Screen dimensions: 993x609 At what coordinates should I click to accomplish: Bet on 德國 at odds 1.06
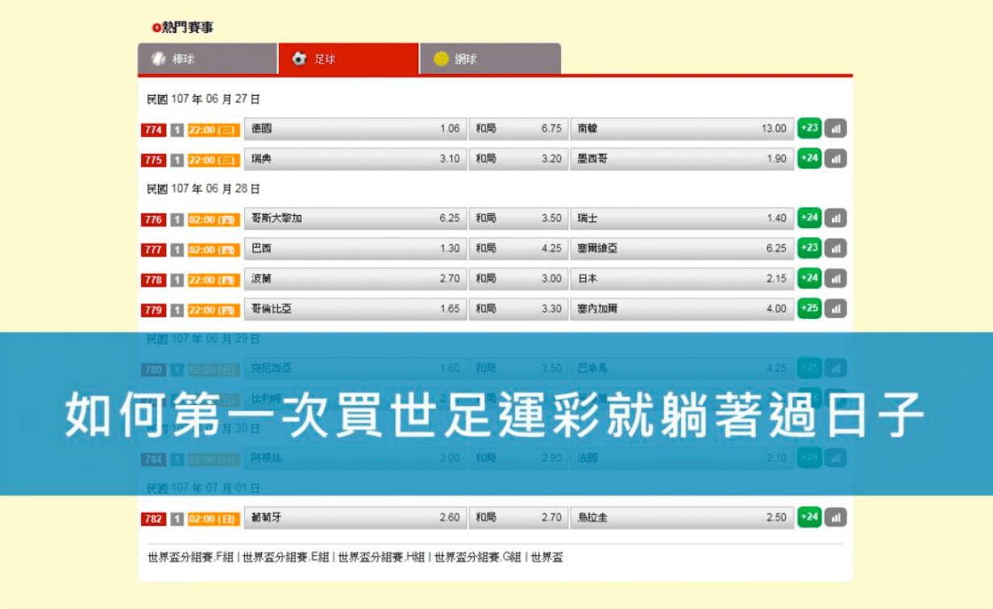tap(355, 129)
